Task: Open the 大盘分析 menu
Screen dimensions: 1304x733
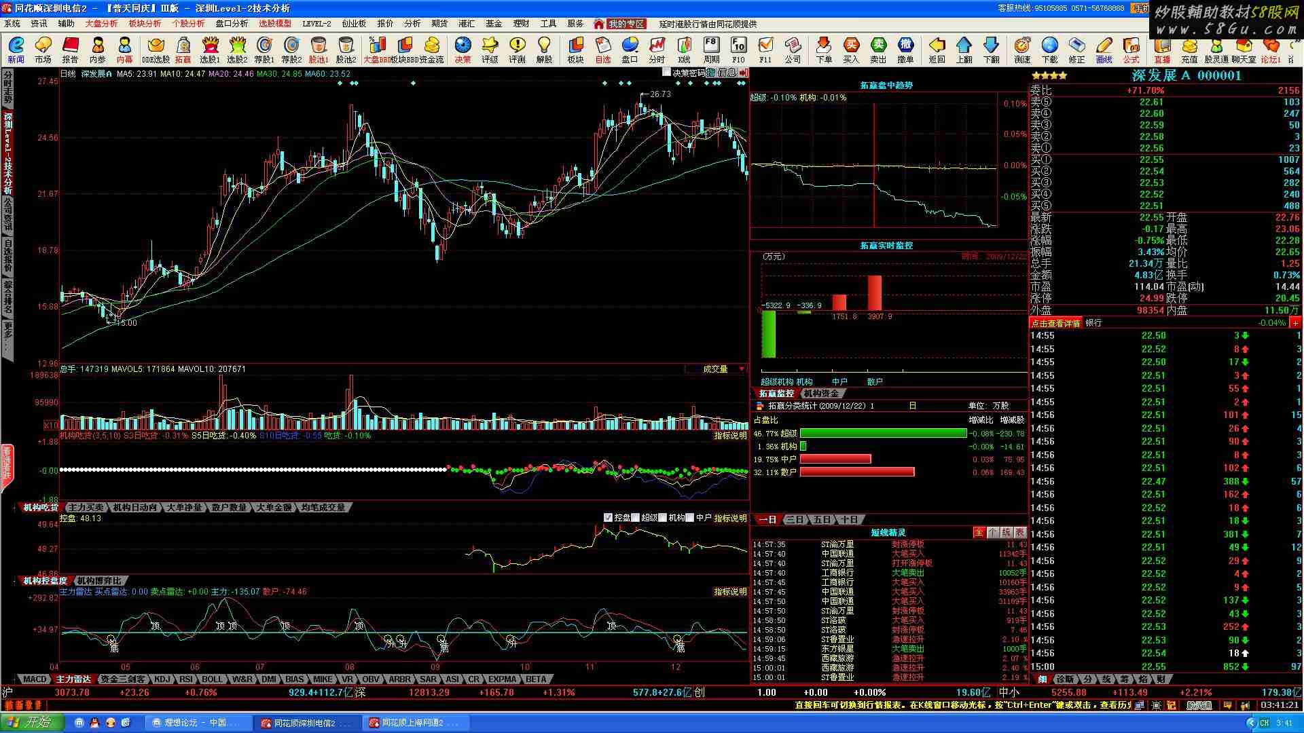Action: (x=101, y=23)
